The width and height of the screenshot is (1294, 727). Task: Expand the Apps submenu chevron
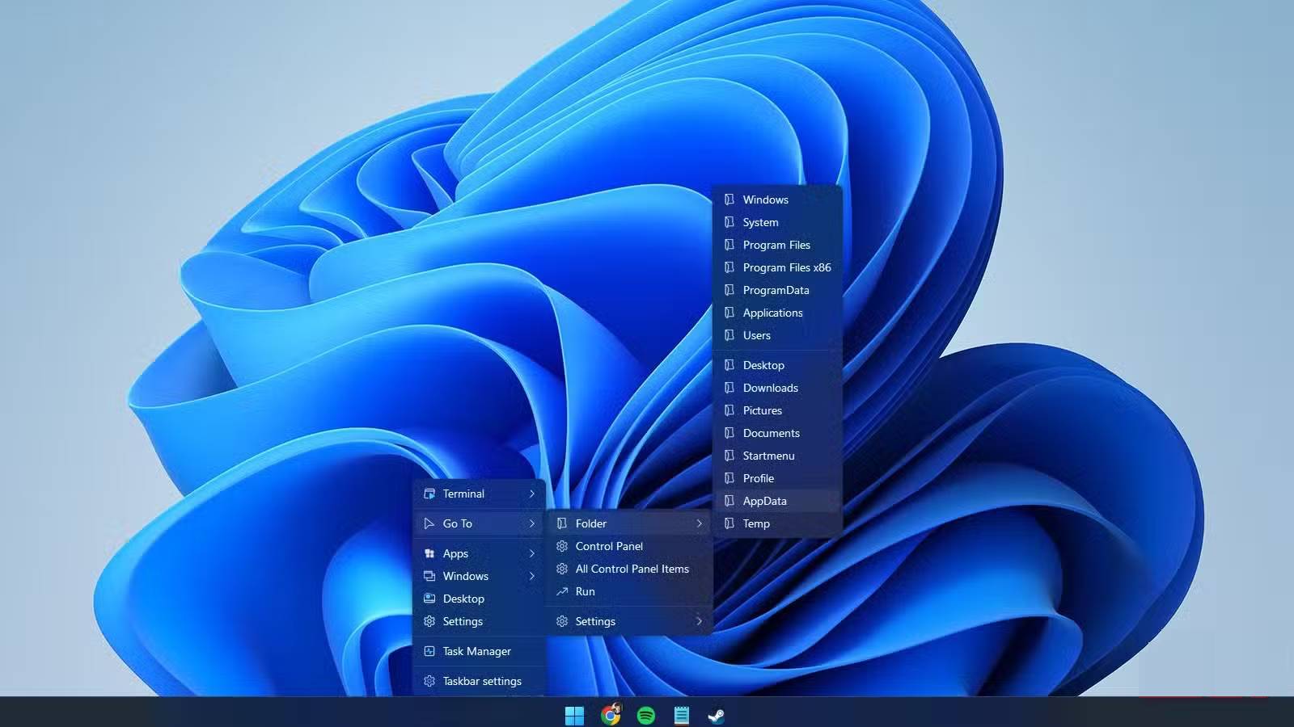532,553
